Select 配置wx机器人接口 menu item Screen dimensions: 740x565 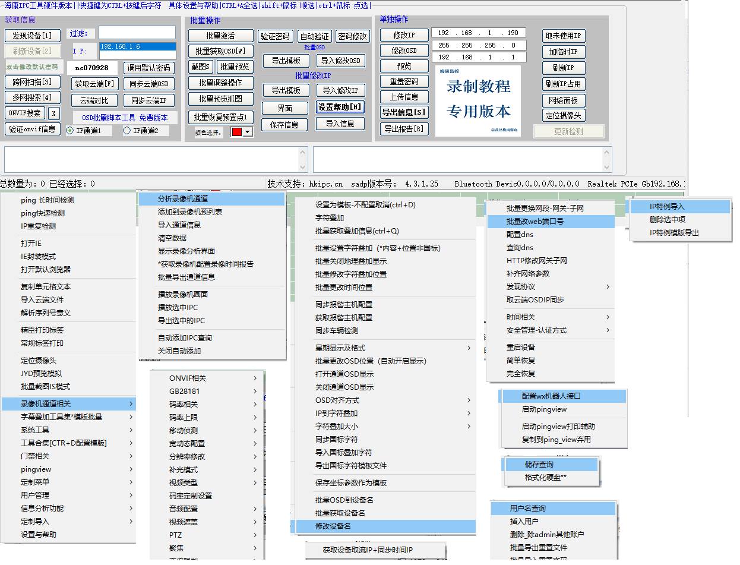pyautogui.click(x=563, y=396)
